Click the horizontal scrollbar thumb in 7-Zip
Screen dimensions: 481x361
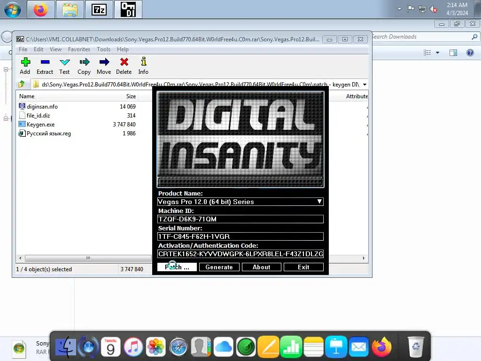(88, 258)
